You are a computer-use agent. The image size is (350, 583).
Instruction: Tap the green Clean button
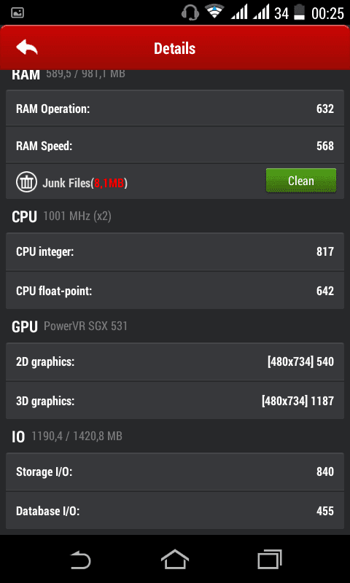[x=301, y=181]
